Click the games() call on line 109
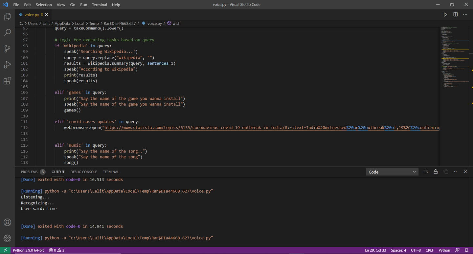This screenshot has height=254, width=473. (x=72, y=110)
